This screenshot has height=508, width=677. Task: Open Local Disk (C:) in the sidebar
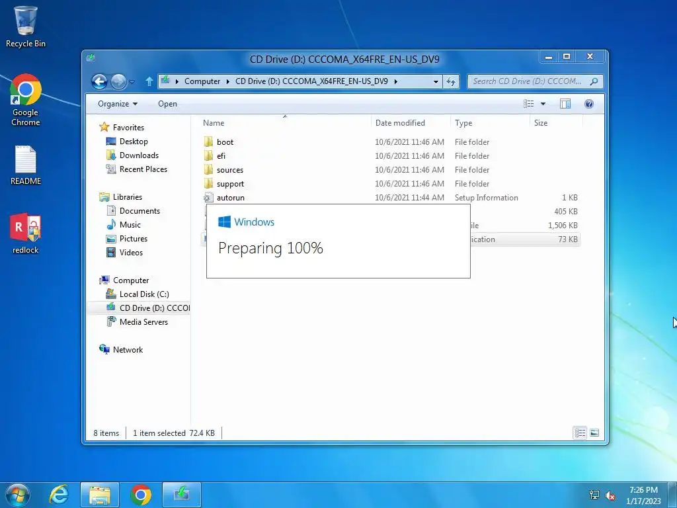(138, 294)
